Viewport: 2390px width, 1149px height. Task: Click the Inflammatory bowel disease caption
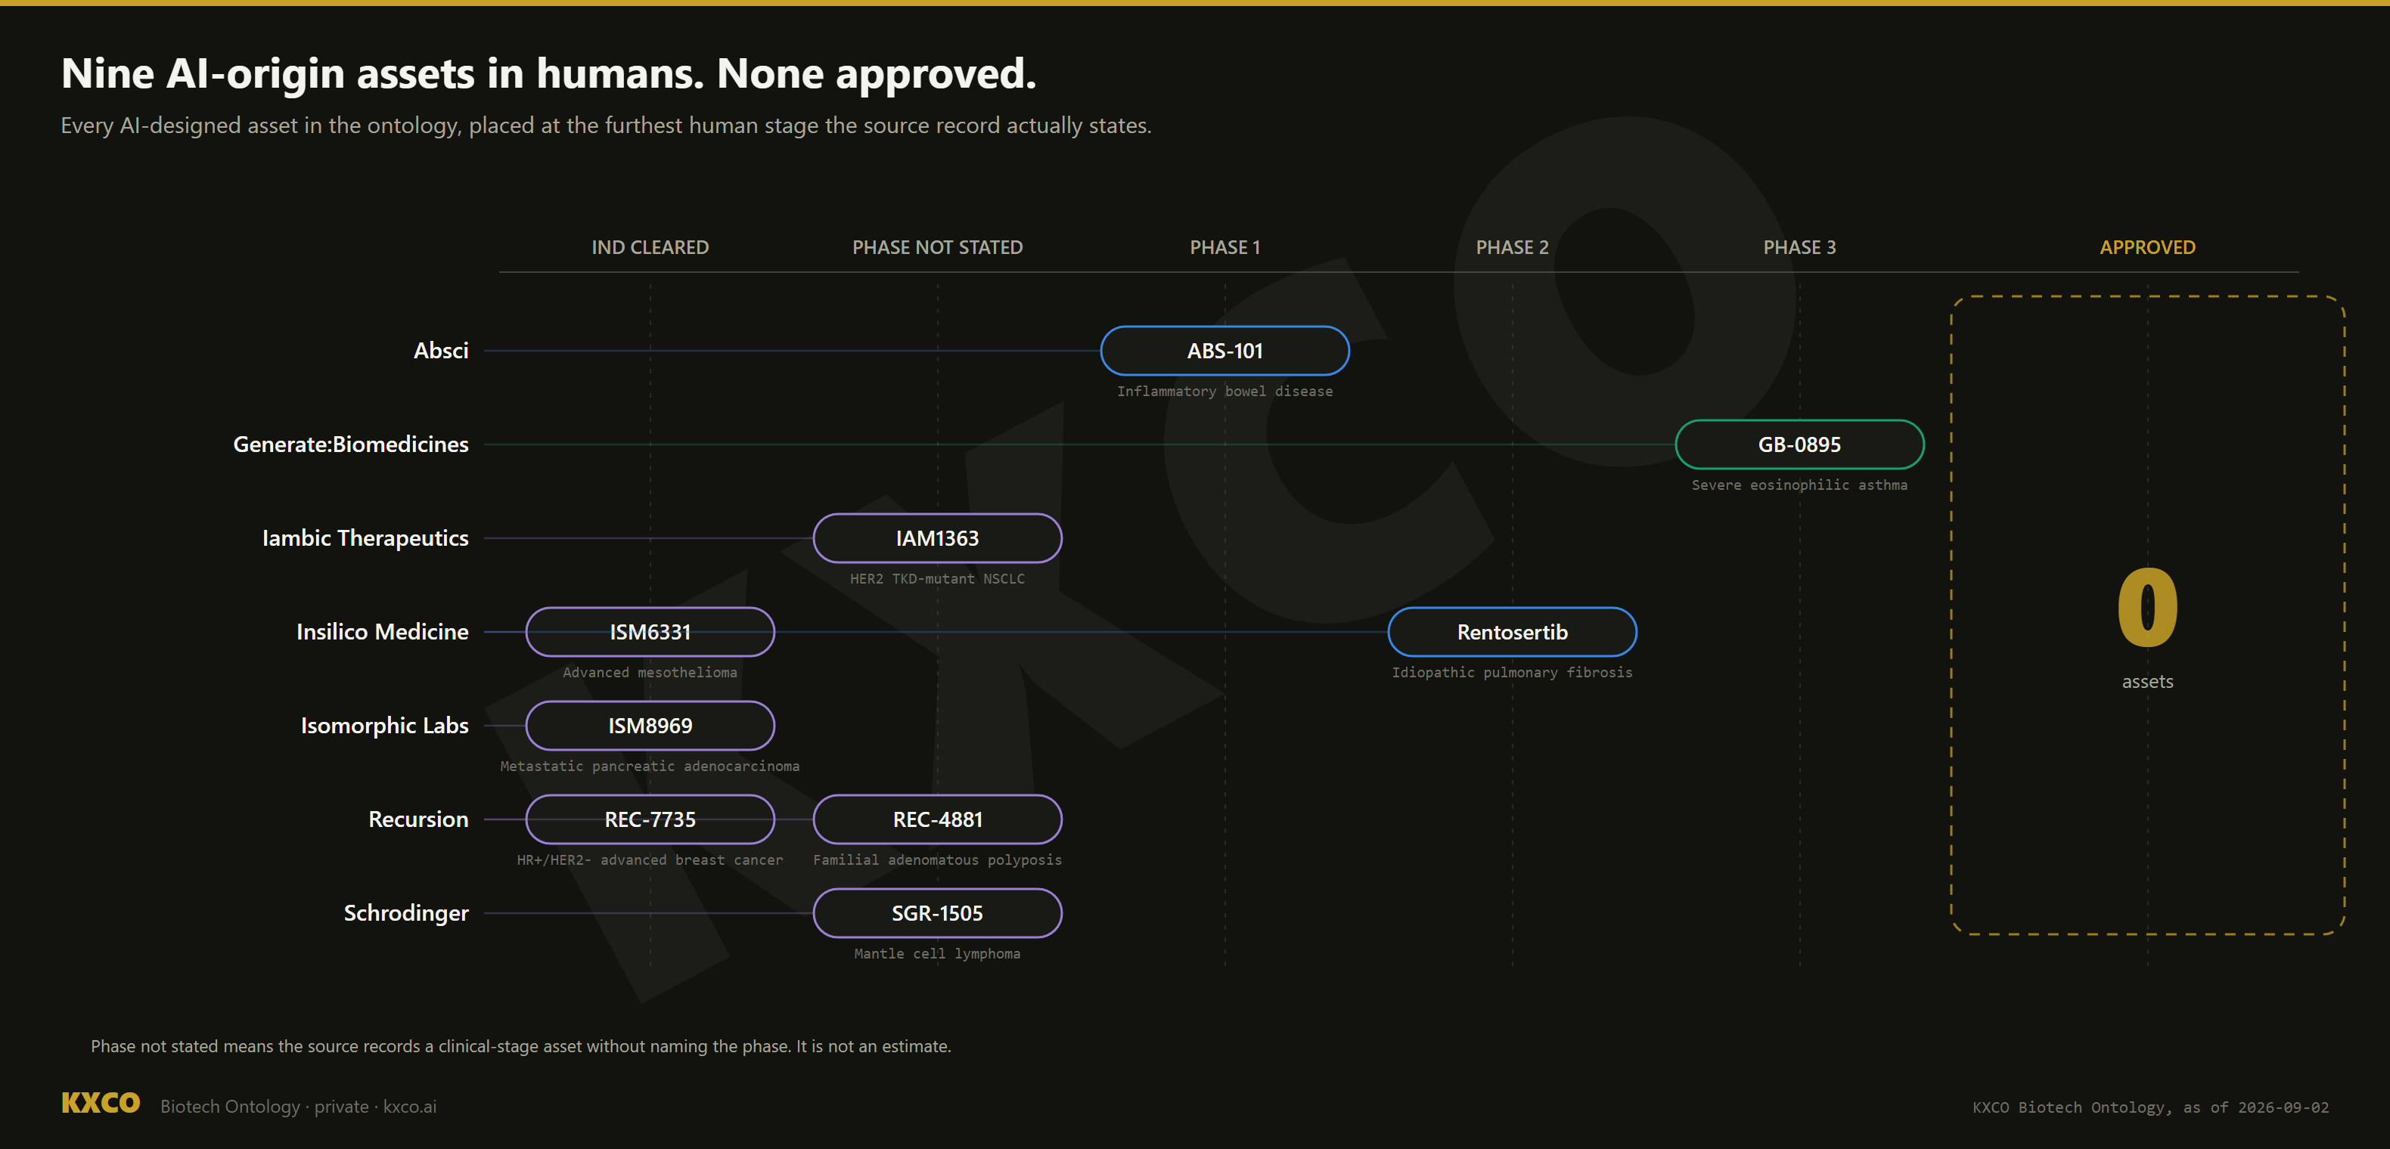coord(1224,392)
